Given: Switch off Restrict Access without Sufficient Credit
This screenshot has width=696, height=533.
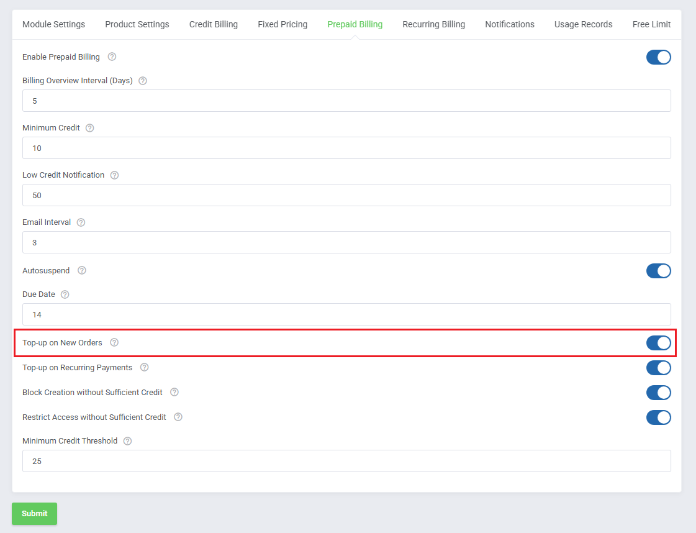Looking at the screenshot, I should coord(658,417).
